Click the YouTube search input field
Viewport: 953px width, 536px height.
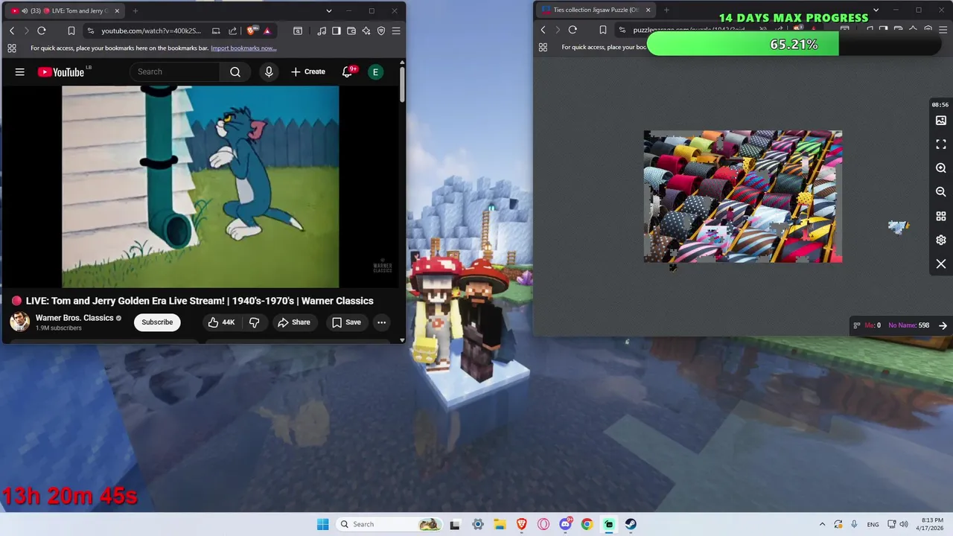click(x=174, y=71)
